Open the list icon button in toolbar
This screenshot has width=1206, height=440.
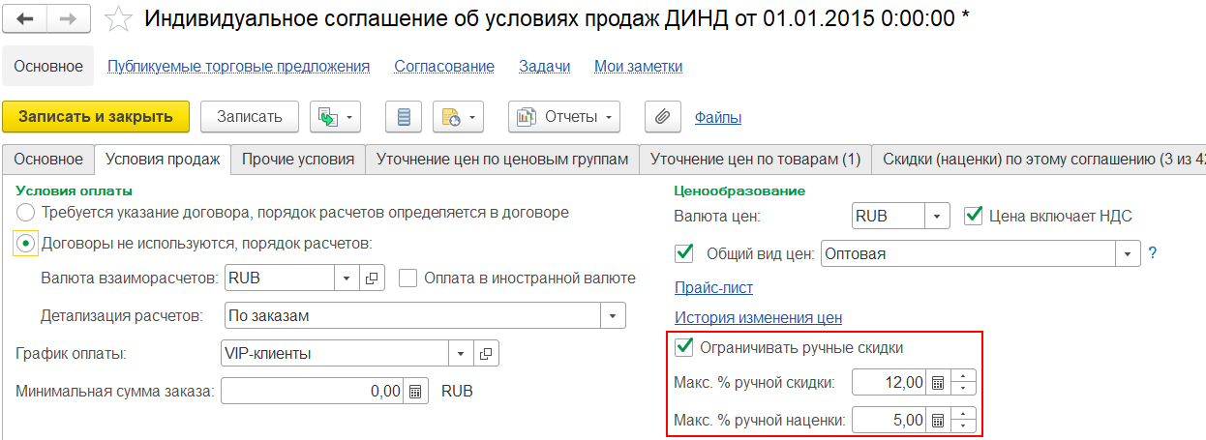coord(404,117)
